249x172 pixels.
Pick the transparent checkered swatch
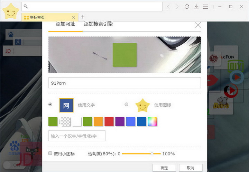click(x=66, y=121)
